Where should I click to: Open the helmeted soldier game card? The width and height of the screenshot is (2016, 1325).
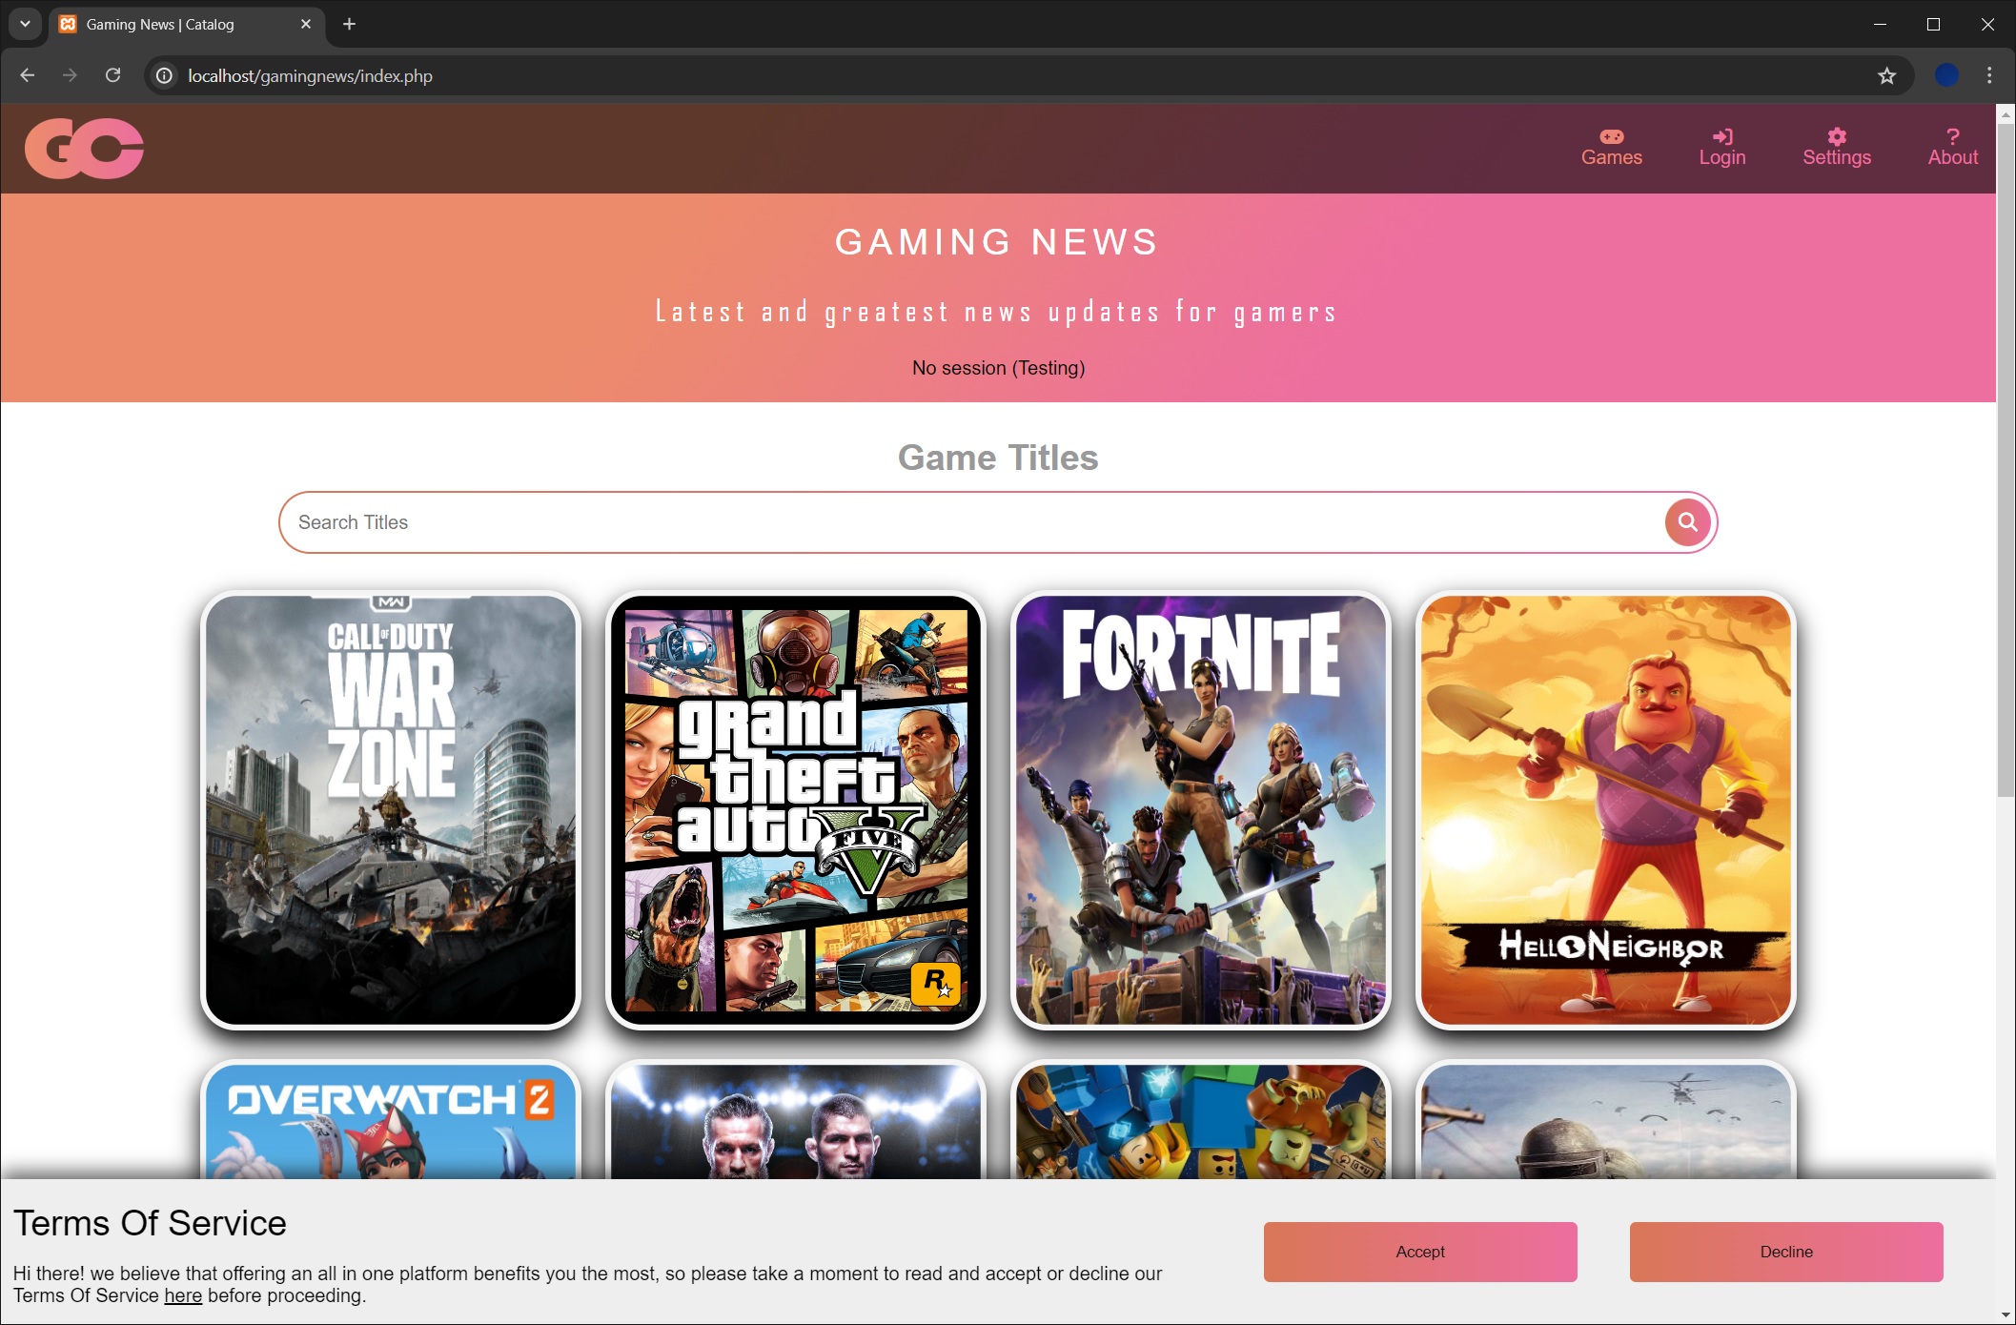coord(1606,1120)
